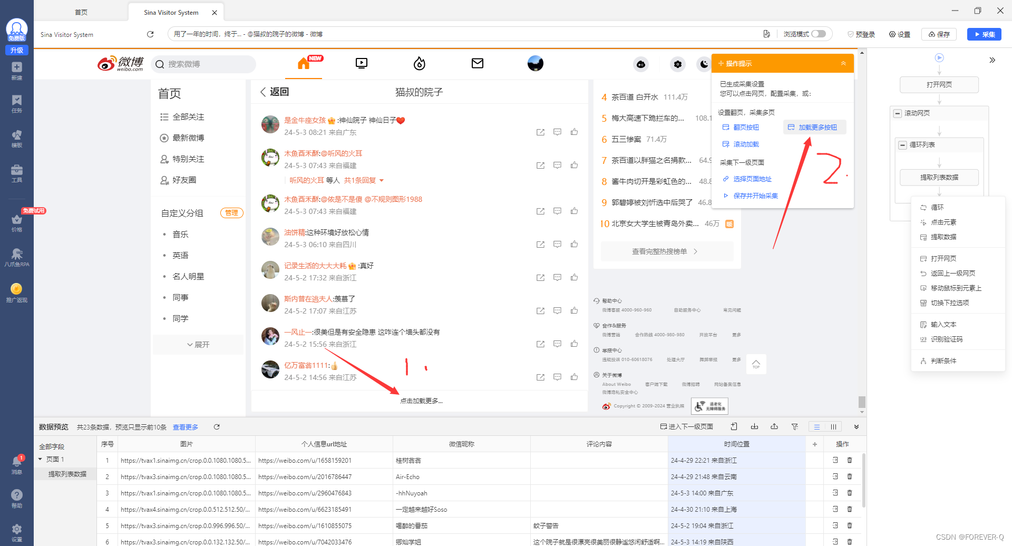The width and height of the screenshot is (1012, 546).
Task: Select 打开网页 in the step menu
Action: point(943,258)
